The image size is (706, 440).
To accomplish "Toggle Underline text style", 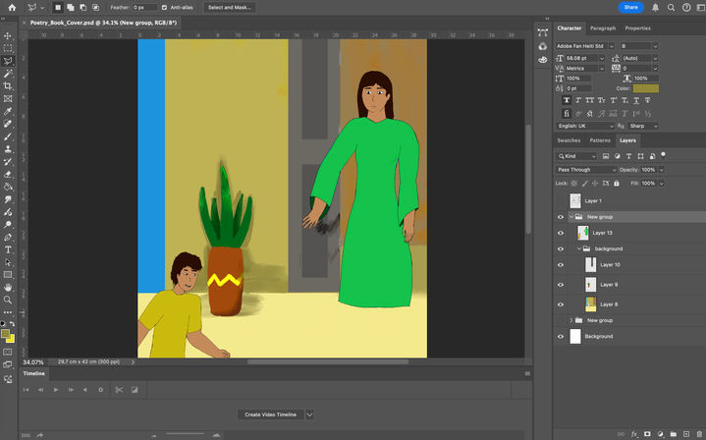I will tap(636, 100).
